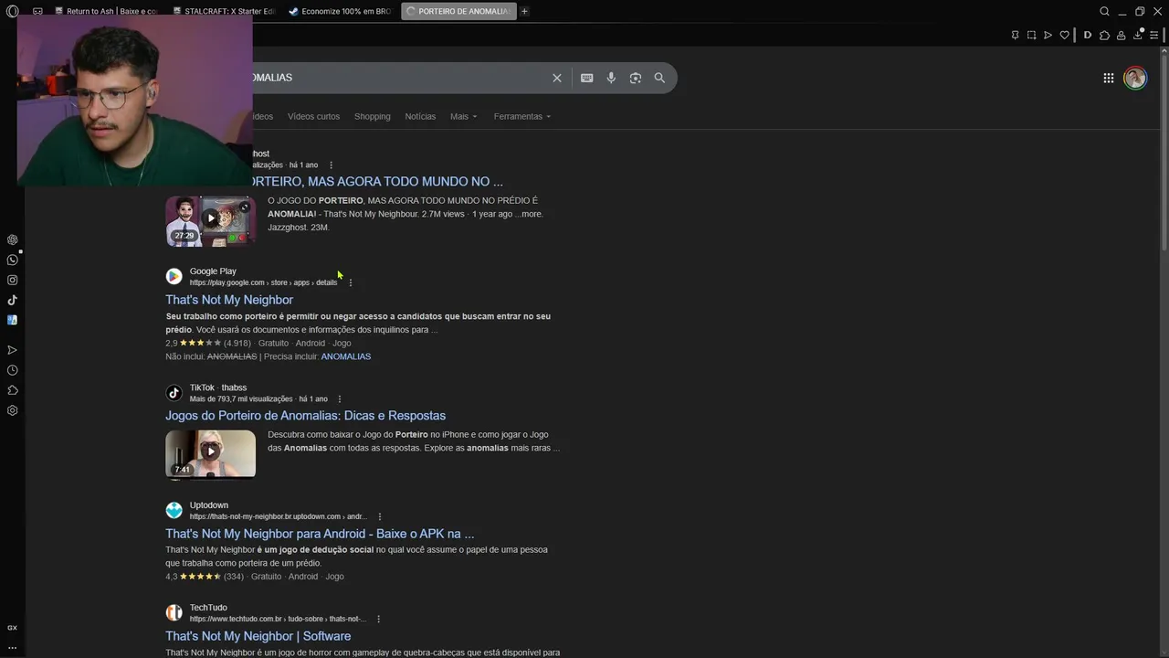Open the D extension icon

[1087, 35]
